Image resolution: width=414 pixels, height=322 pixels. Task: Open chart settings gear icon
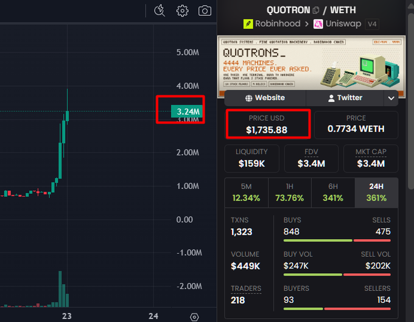click(182, 11)
